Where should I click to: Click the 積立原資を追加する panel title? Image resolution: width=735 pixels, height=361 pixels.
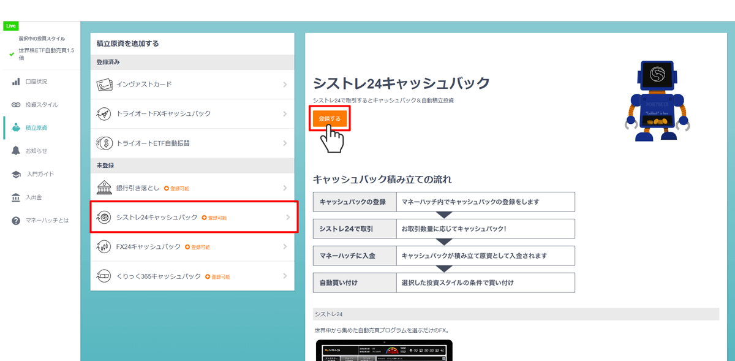[x=127, y=44]
